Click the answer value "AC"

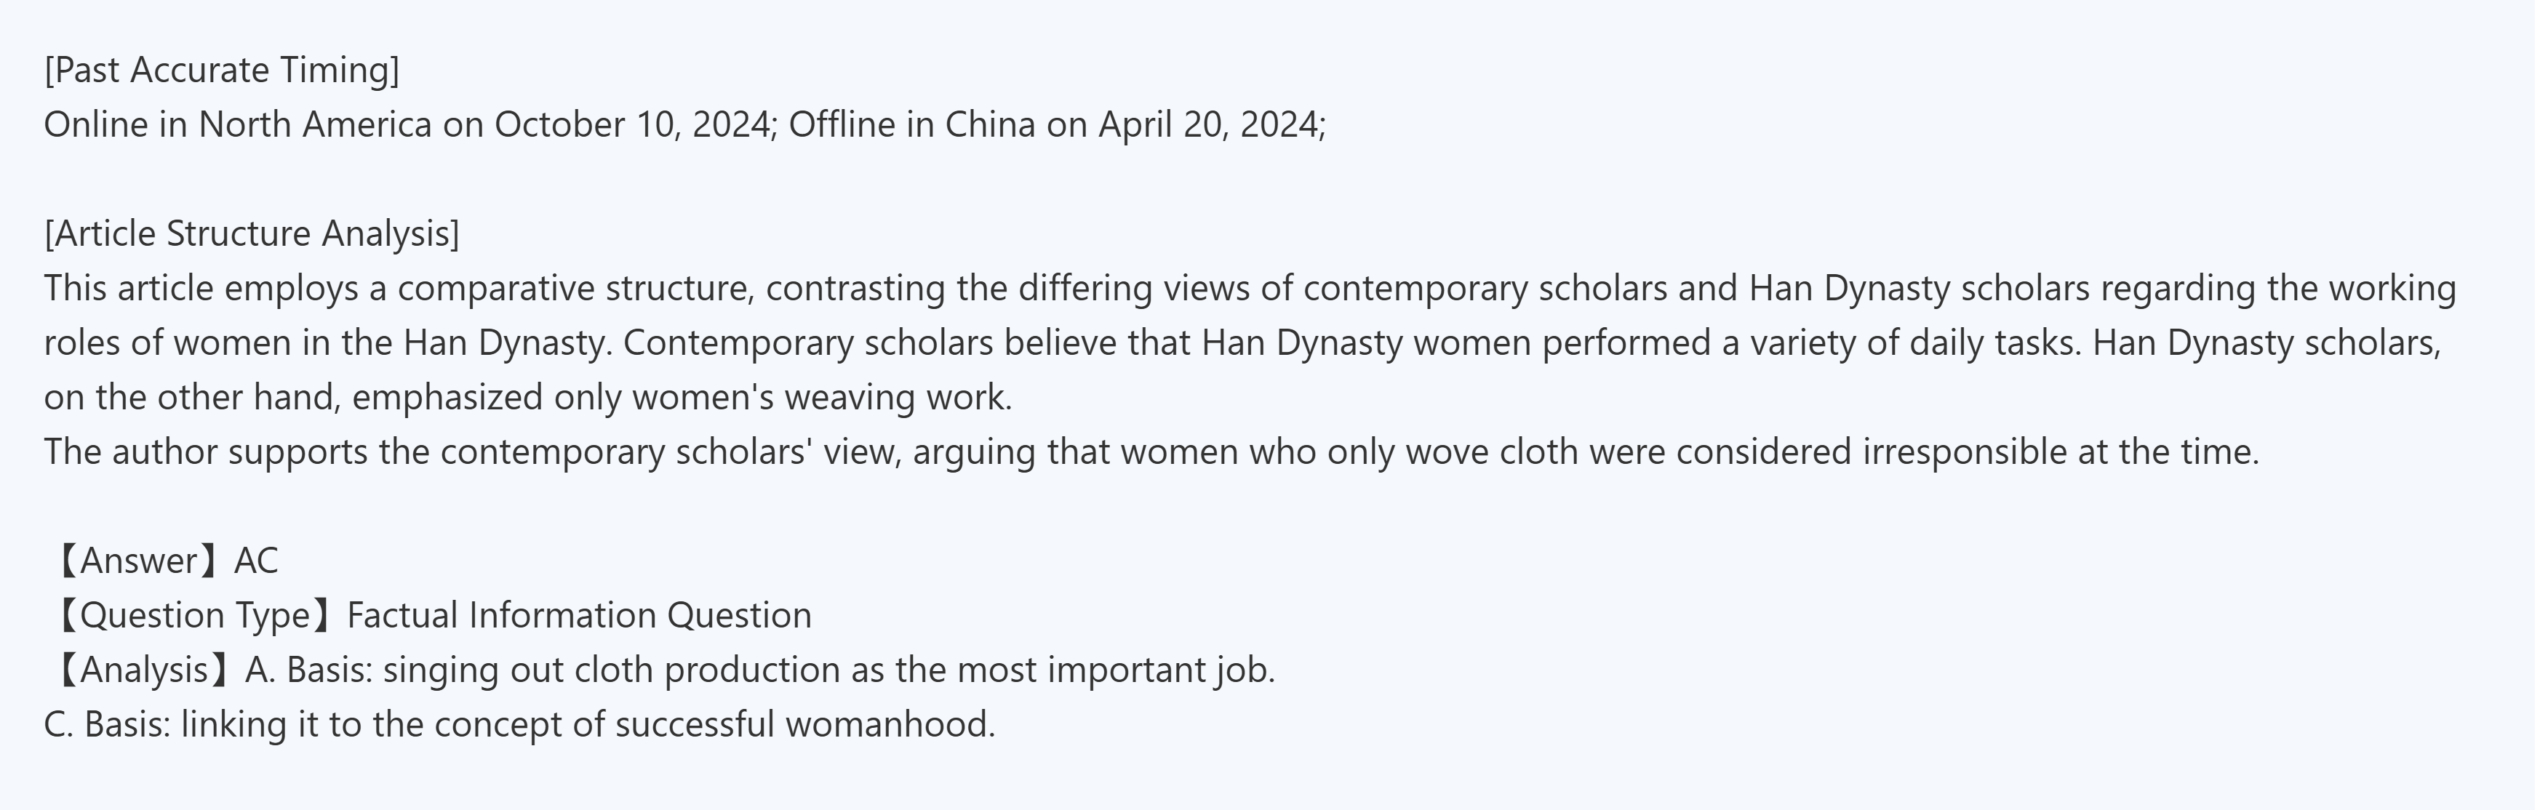pos(256,561)
